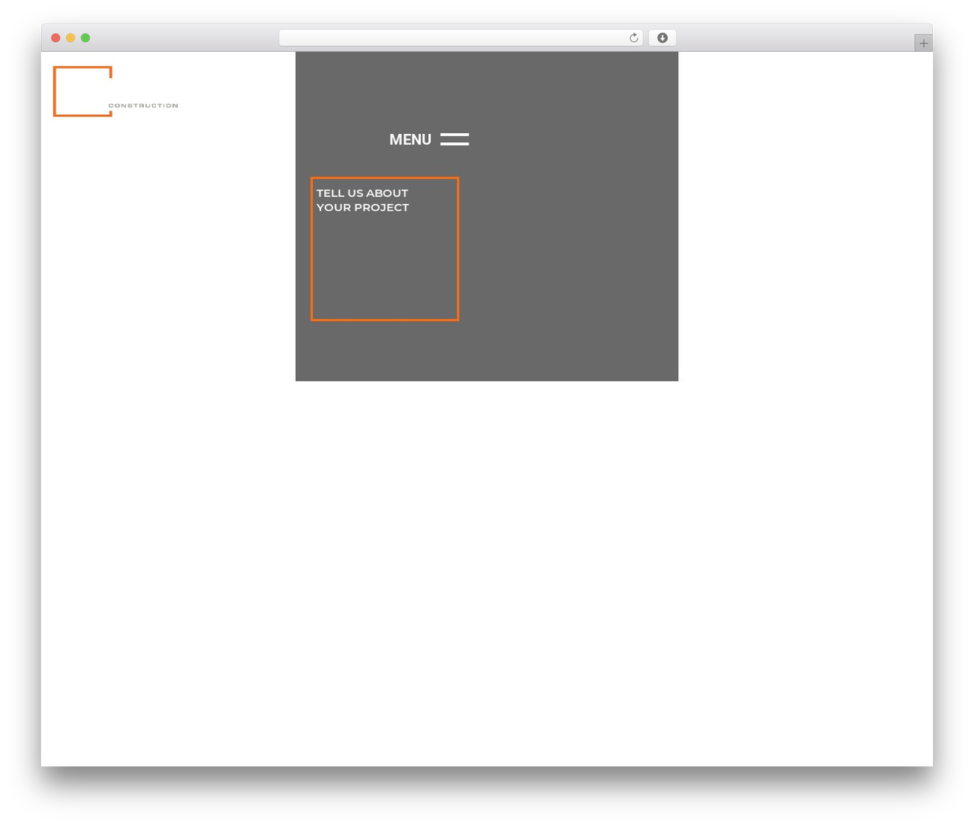The image size is (974, 825).
Task: Open the hamburger menu lines icon
Action: click(454, 139)
